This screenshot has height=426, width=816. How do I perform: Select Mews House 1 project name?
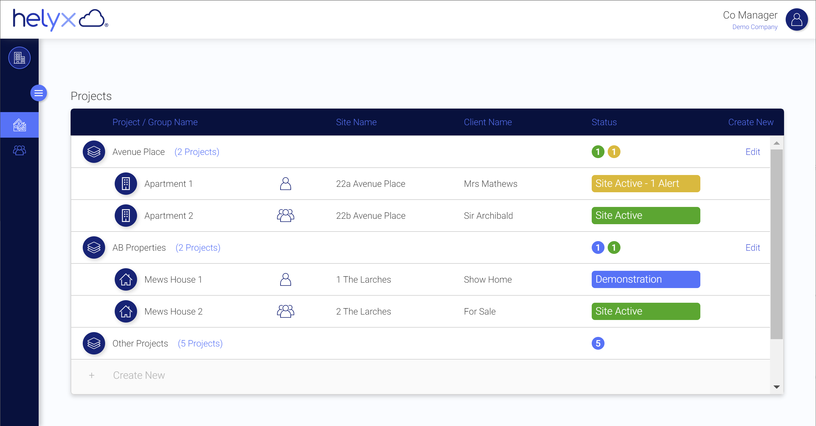point(173,279)
